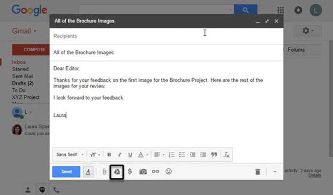This screenshot has width=333, height=195.
Task: Toggle italic formatting
Action: [119, 155]
